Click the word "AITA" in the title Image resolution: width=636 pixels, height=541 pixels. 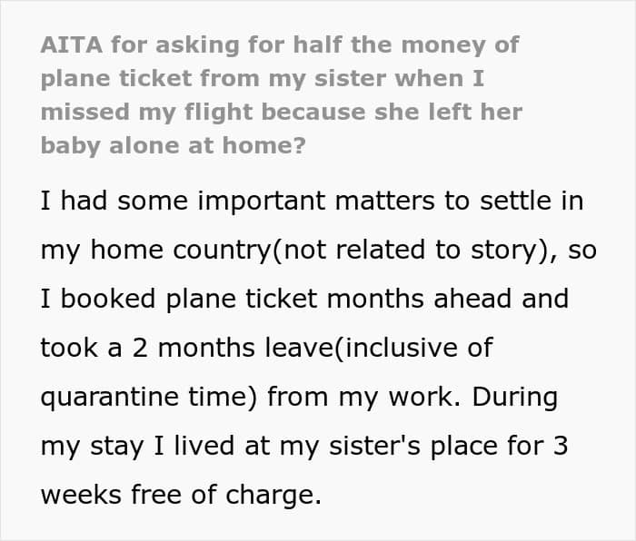72,44
